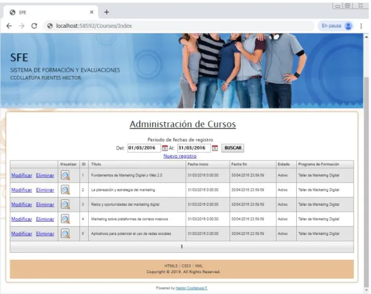
Task: Click the browser back arrow
Action: tap(9, 26)
